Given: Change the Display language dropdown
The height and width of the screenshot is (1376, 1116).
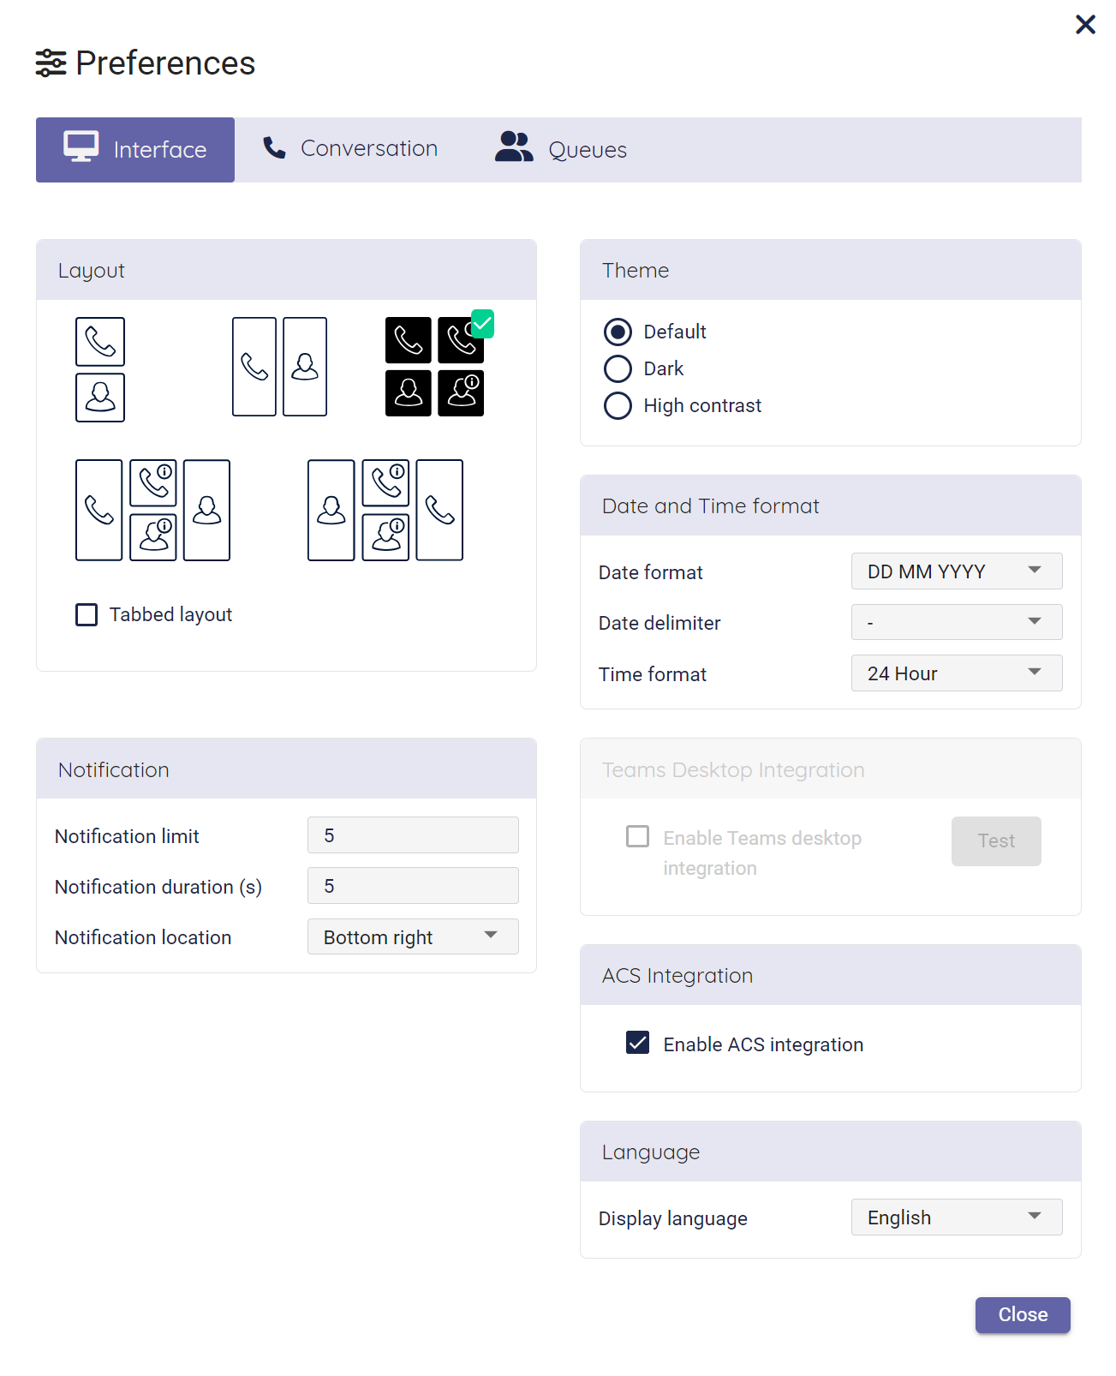Looking at the screenshot, I should tap(956, 1217).
